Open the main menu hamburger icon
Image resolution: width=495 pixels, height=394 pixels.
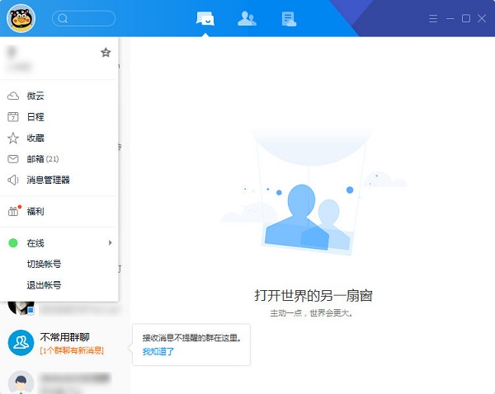434,18
